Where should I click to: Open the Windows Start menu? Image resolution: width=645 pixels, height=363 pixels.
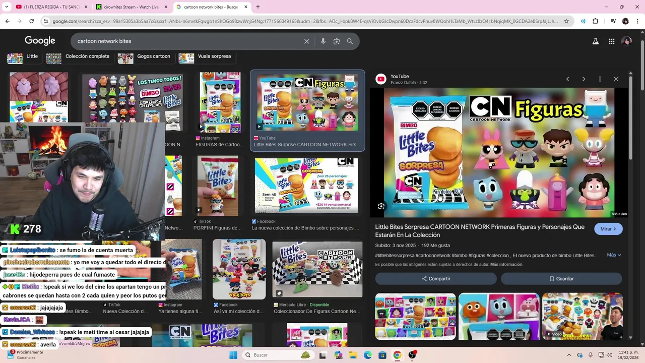point(233,355)
